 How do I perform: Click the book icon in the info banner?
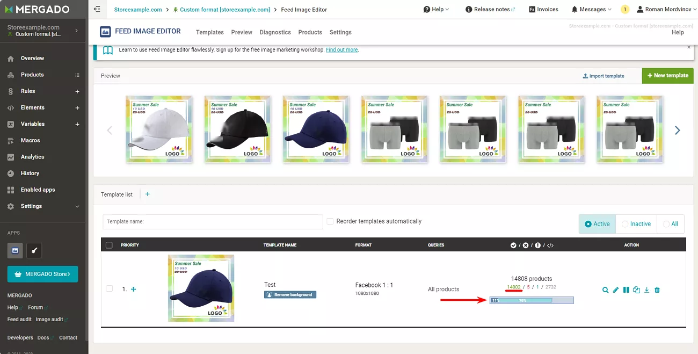pos(108,50)
